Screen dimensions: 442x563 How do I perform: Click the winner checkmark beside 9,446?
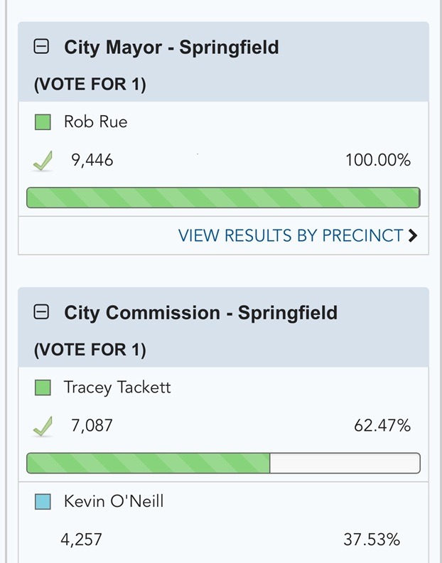[43, 162]
